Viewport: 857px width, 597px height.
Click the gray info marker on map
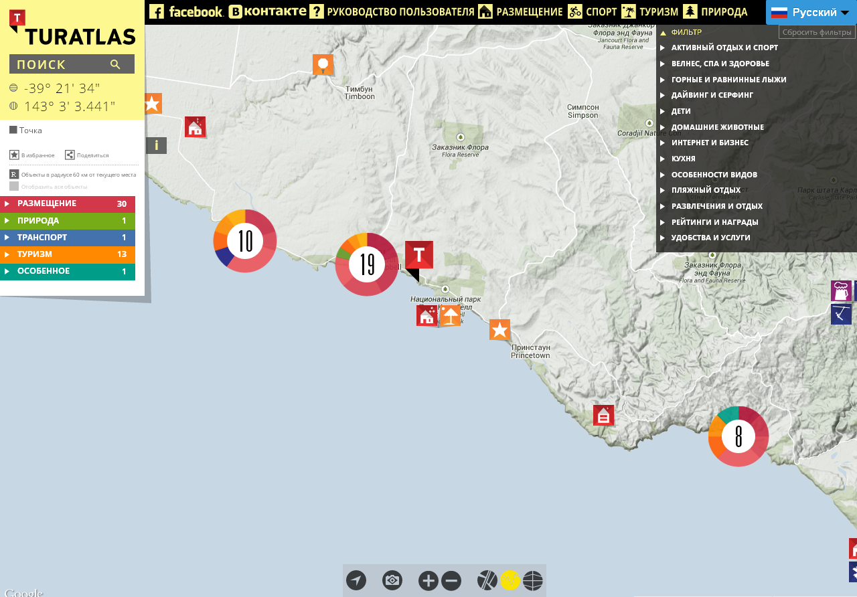(156, 145)
